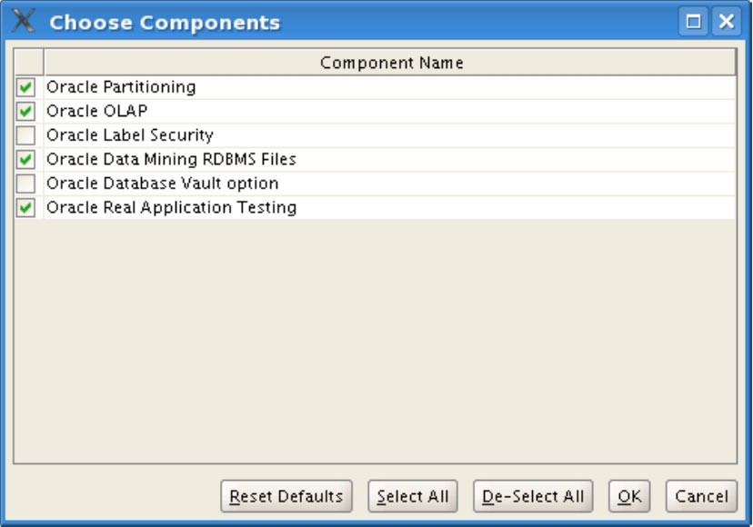This screenshot has width=753, height=527.
Task: Enable the Oracle Label Security checkbox
Action: pos(26,135)
